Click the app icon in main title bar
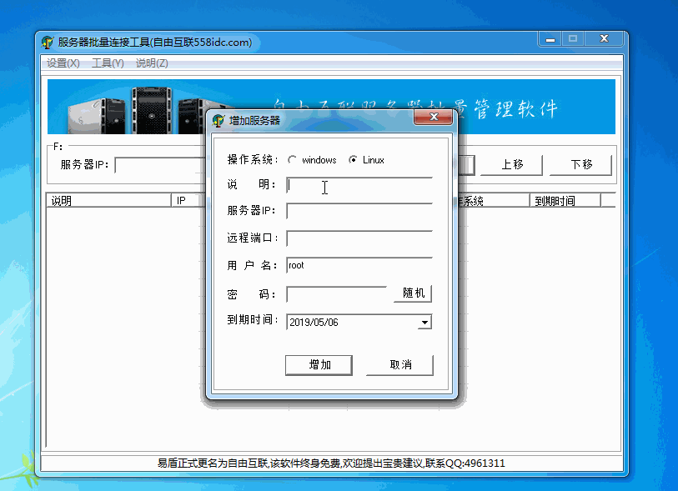 coord(48,43)
